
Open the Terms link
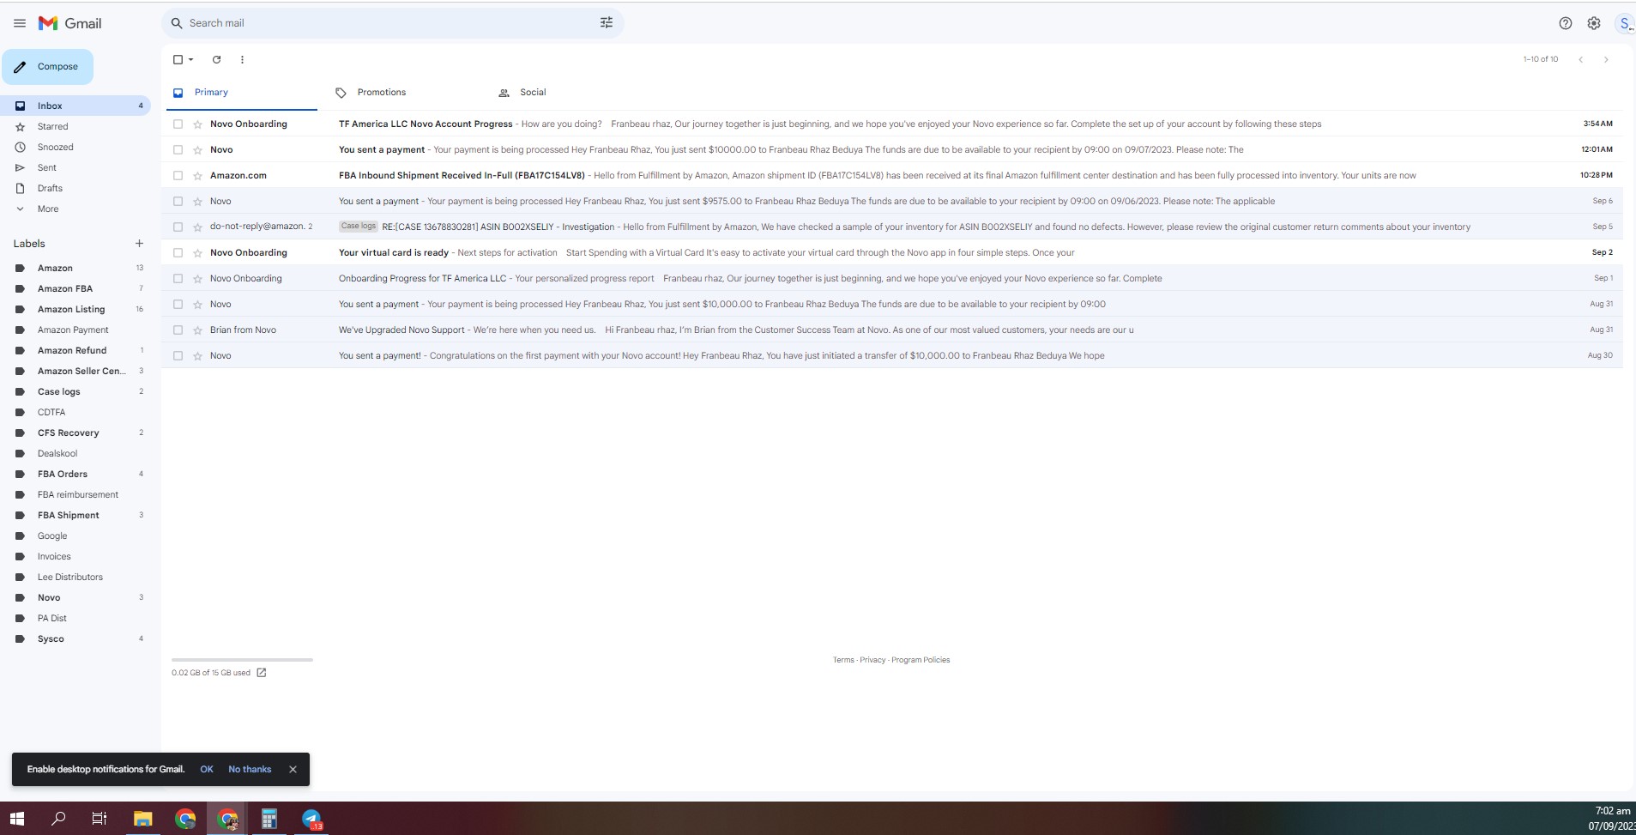843,660
